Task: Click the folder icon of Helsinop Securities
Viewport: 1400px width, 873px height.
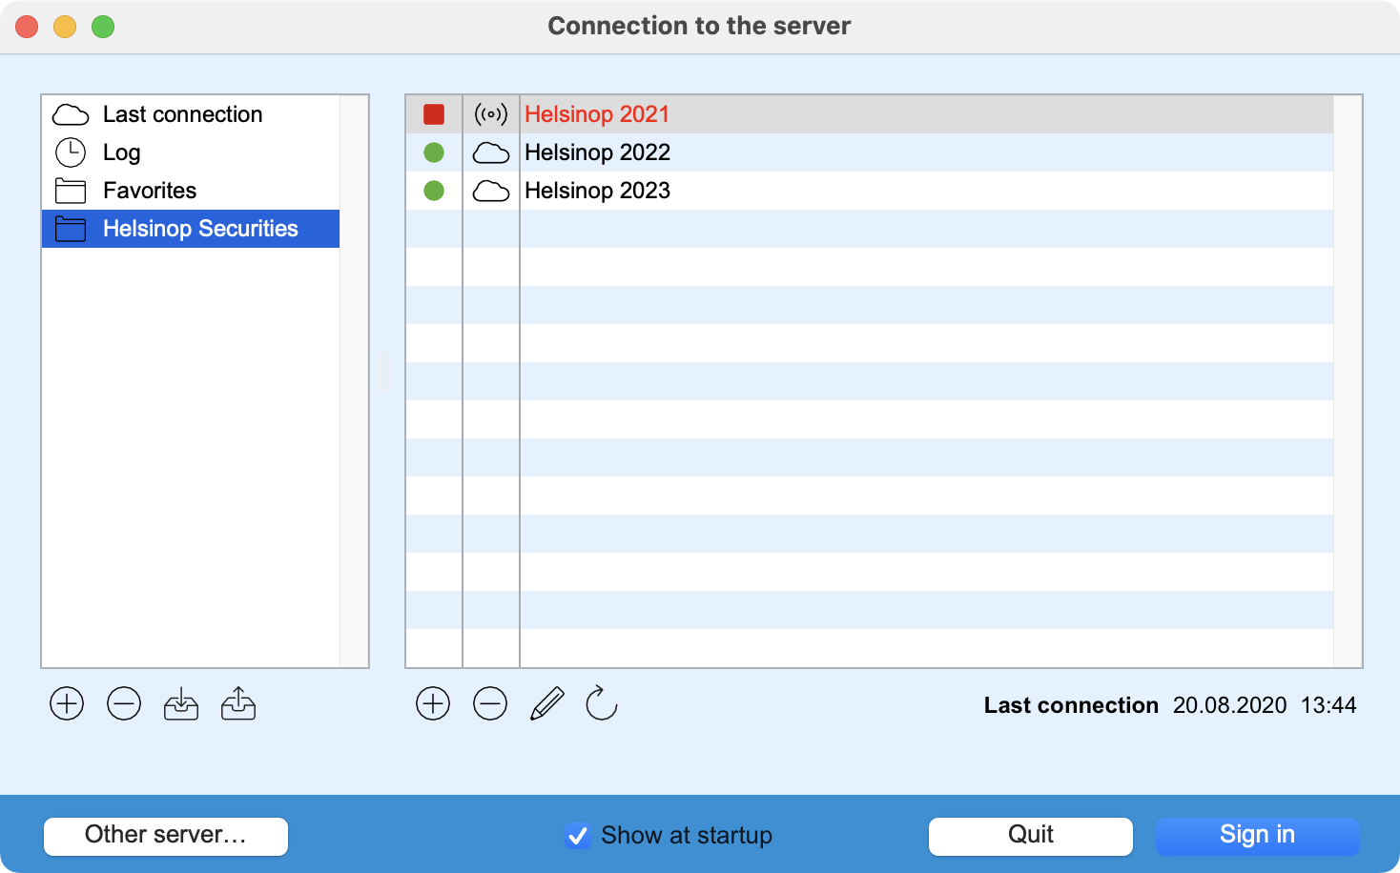Action: pos(71,229)
